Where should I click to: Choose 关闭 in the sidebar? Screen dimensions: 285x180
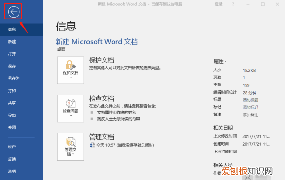pos(21,127)
